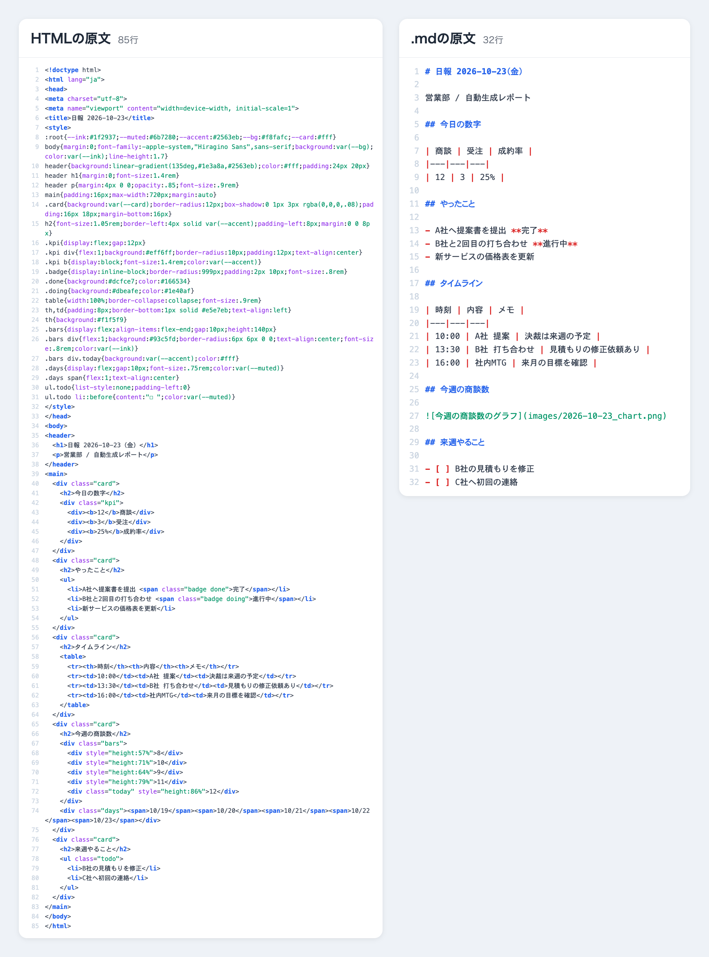Click the meta charset="utf-8" line

(x=86, y=99)
